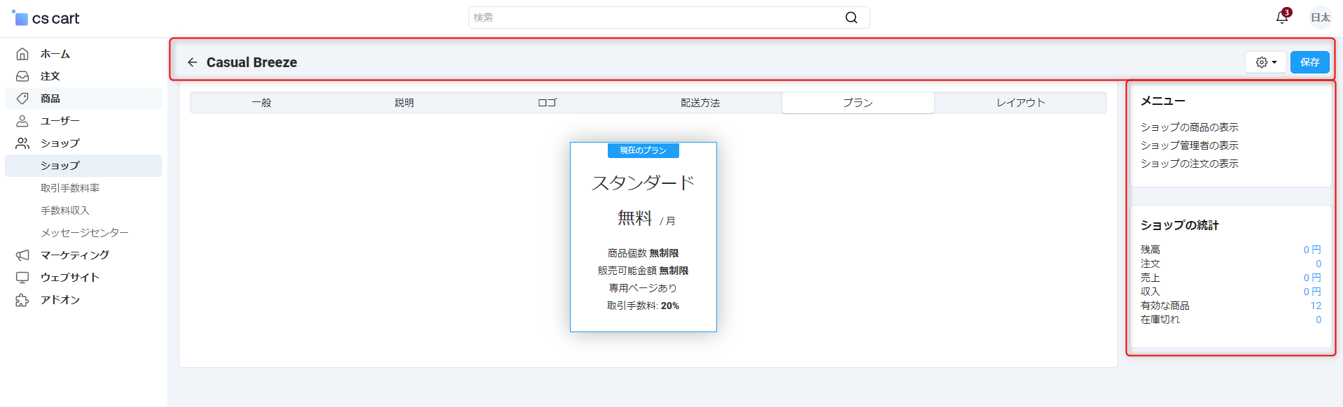Click the notification bell icon
The image size is (1343, 407).
(1281, 17)
